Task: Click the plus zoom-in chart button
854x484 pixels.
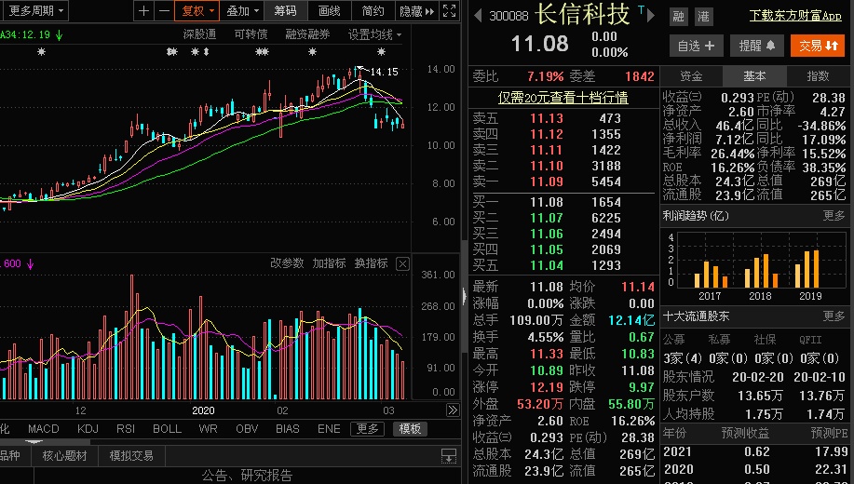Action: pyautogui.click(x=143, y=11)
